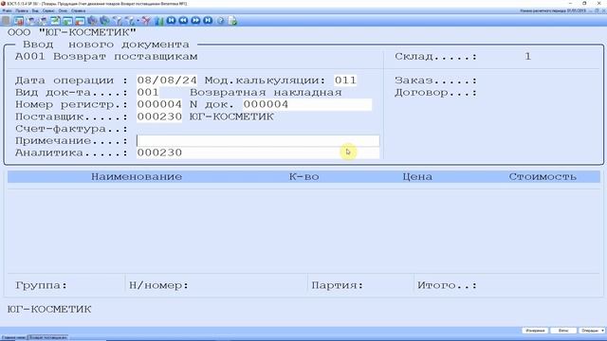Open the Сервис menu

48,10
